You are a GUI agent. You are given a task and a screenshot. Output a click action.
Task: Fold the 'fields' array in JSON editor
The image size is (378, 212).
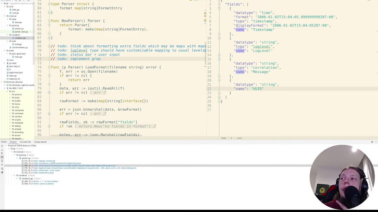pyautogui.click(x=219, y=4)
